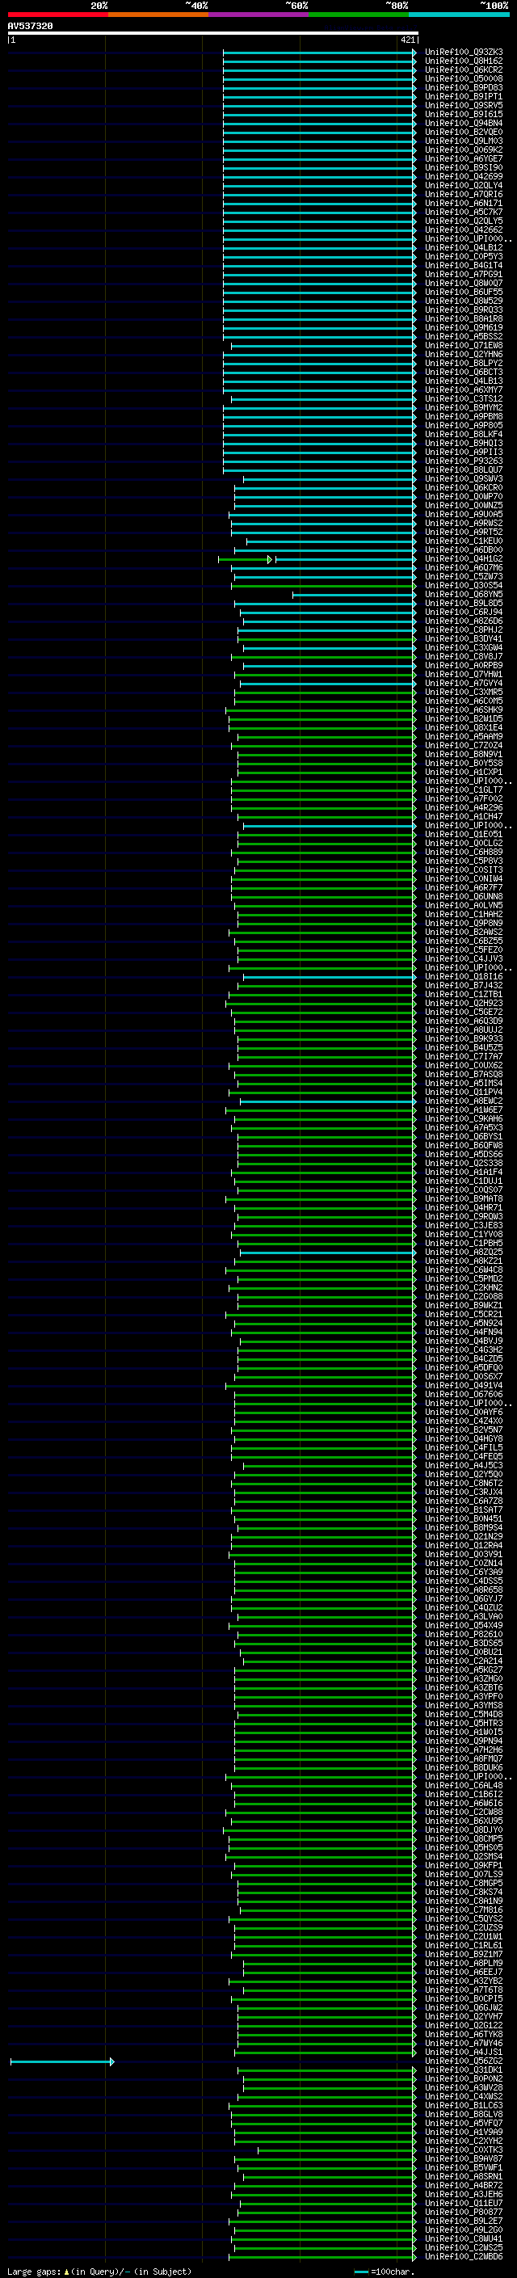This screenshot has height=2278, width=517.
Task: Select the UniRef100_Q94BN4 label
Action: [464, 123]
